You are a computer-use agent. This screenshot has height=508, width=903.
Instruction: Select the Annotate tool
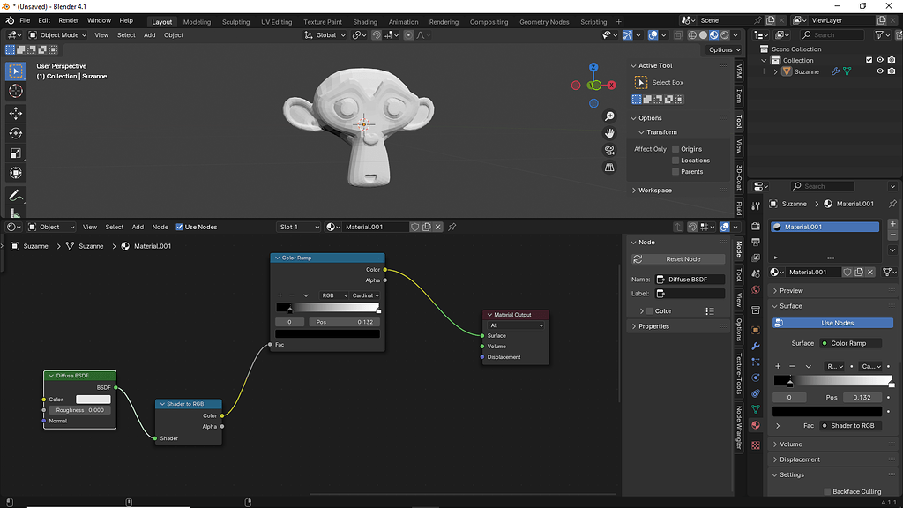tap(16, 195)
